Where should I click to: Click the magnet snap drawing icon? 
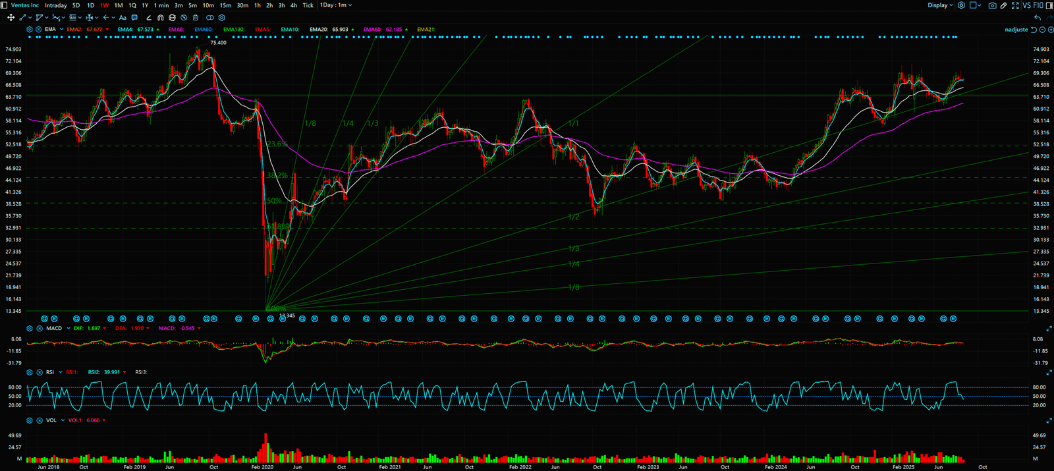point(160,18)
